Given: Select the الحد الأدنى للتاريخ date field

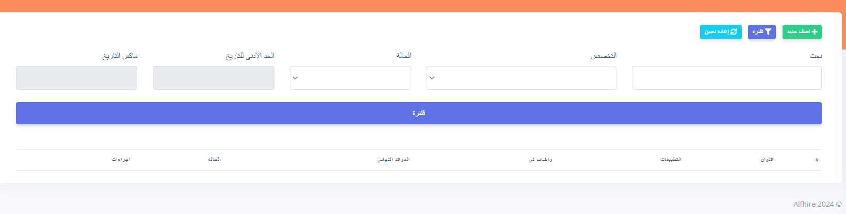Looking at the screenshot, I should tap(214, 78).
